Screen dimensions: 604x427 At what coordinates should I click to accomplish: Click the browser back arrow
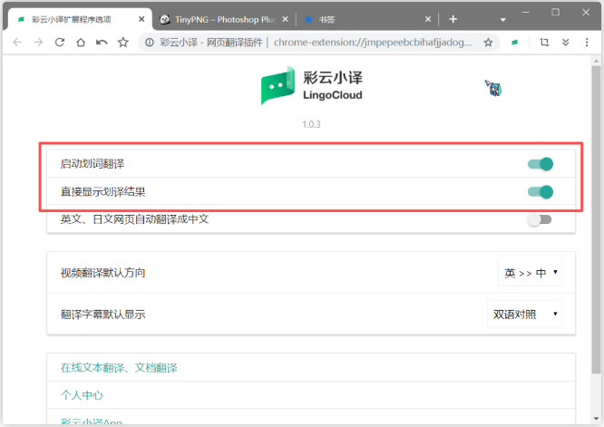(17, 42)
